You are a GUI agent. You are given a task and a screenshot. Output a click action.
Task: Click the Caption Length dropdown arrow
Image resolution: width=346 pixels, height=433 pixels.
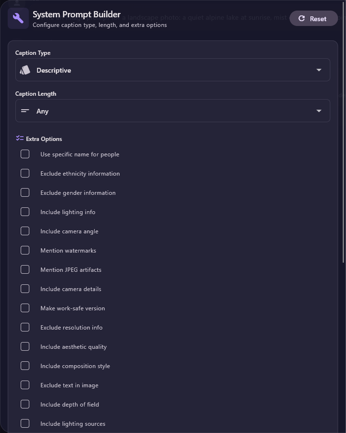pos(319,111)
